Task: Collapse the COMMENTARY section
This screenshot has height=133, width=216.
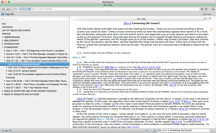Action: point(3,47)
